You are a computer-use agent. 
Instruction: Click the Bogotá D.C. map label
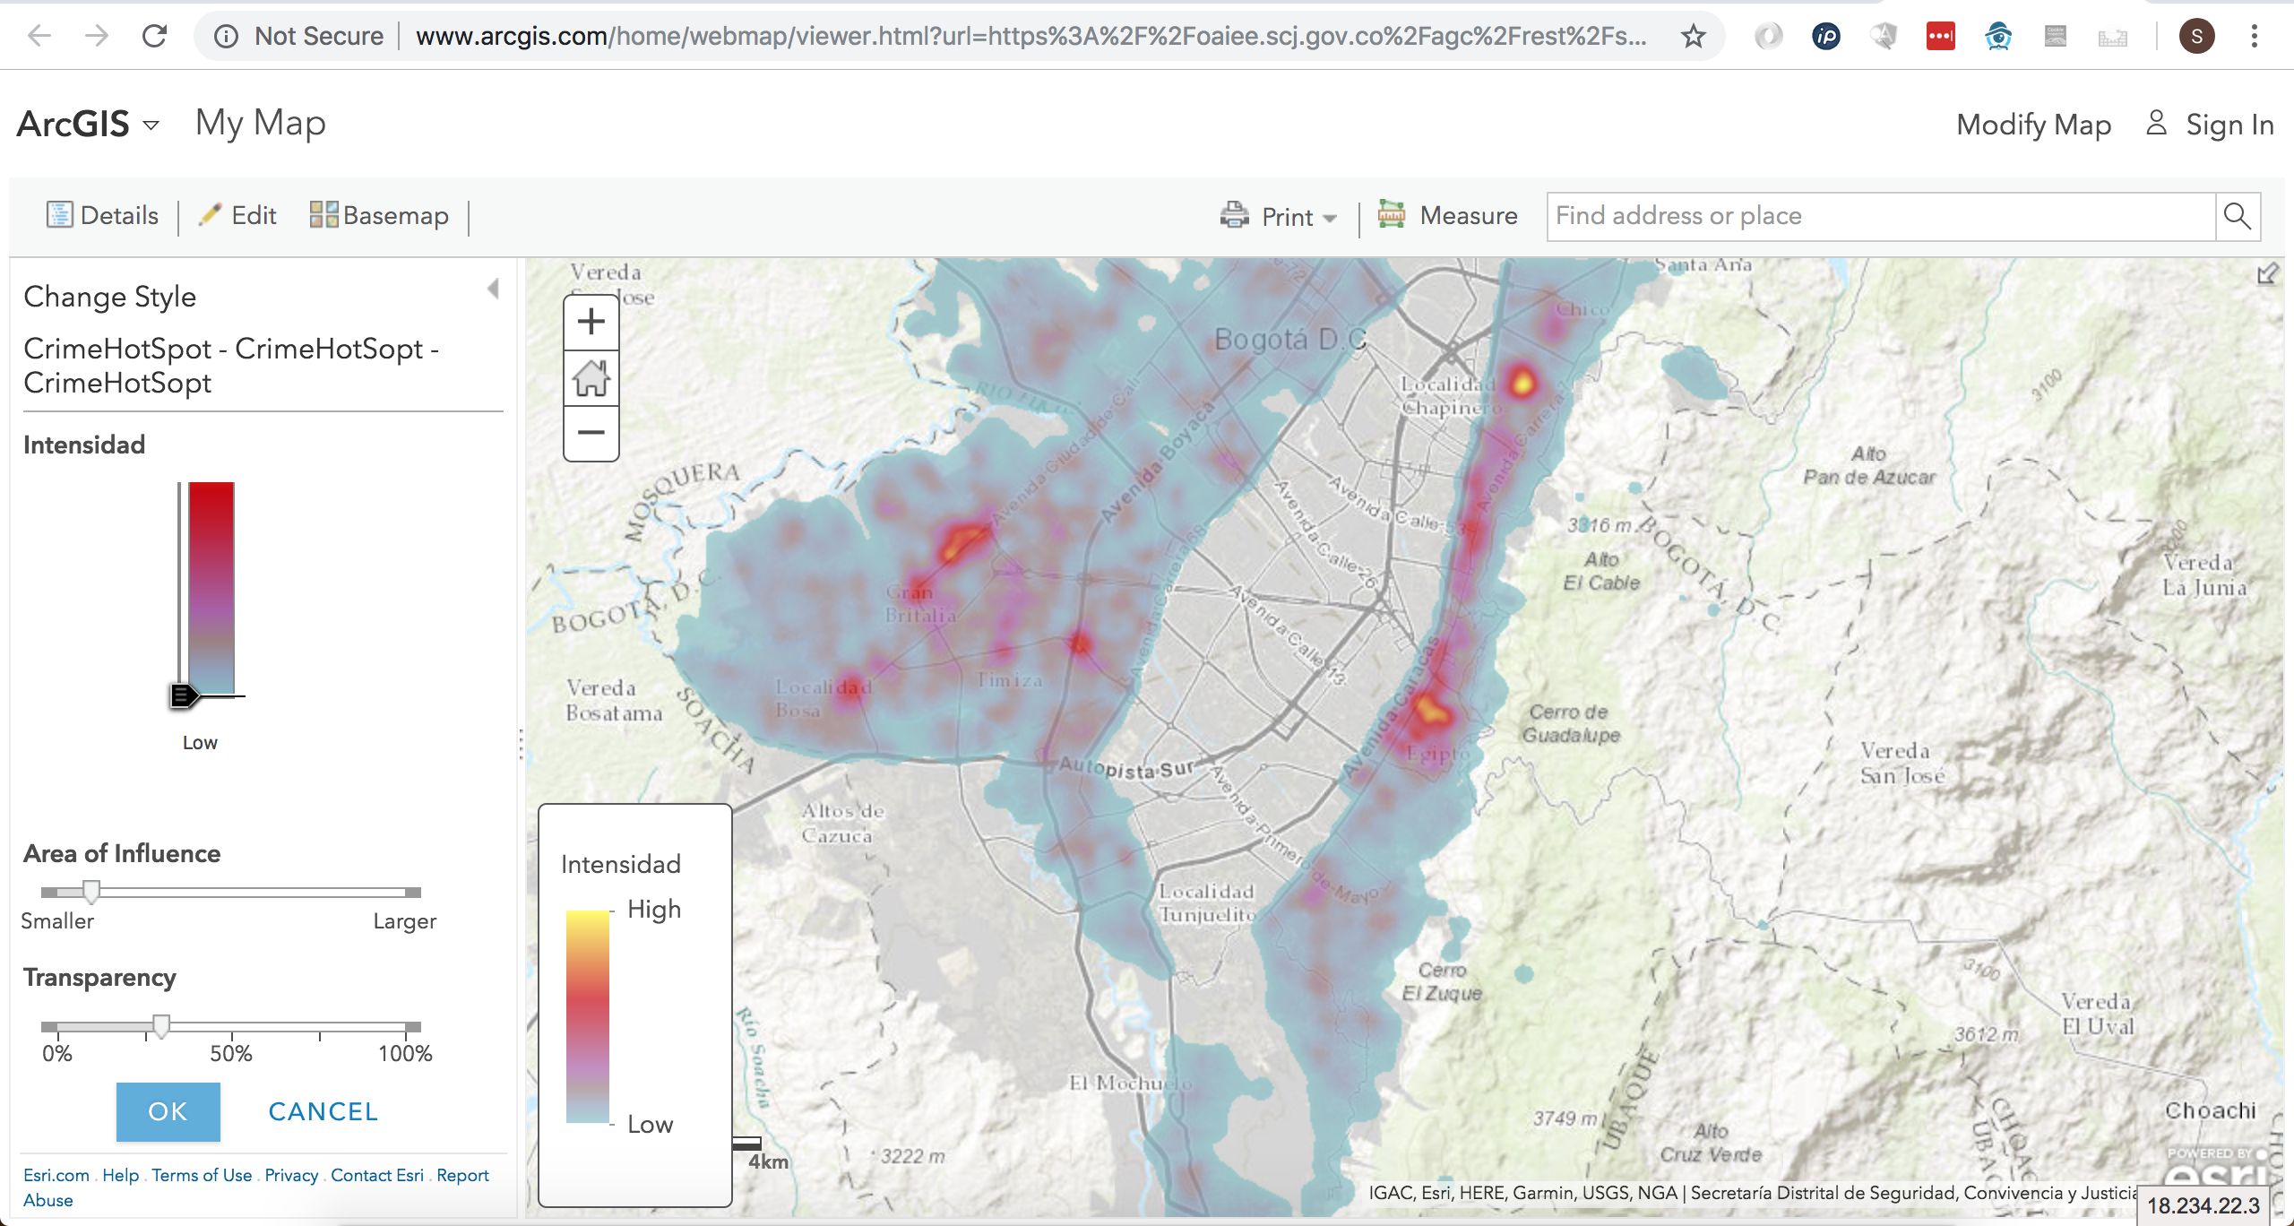click(x=1290, y=340)
